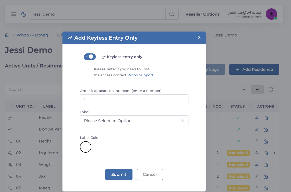The height and width of the screenshot is (192, 291).
Task: Click key icon in FedEx row
Action: click(10, 118)
